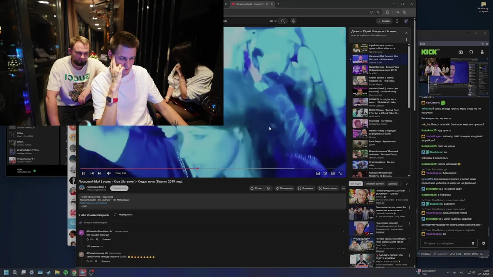Open YouTube notifications bell

(397, 21)
